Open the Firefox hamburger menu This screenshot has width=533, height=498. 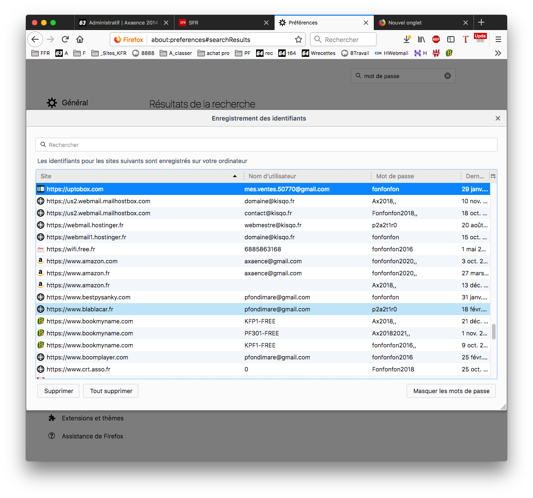[498, 39]
